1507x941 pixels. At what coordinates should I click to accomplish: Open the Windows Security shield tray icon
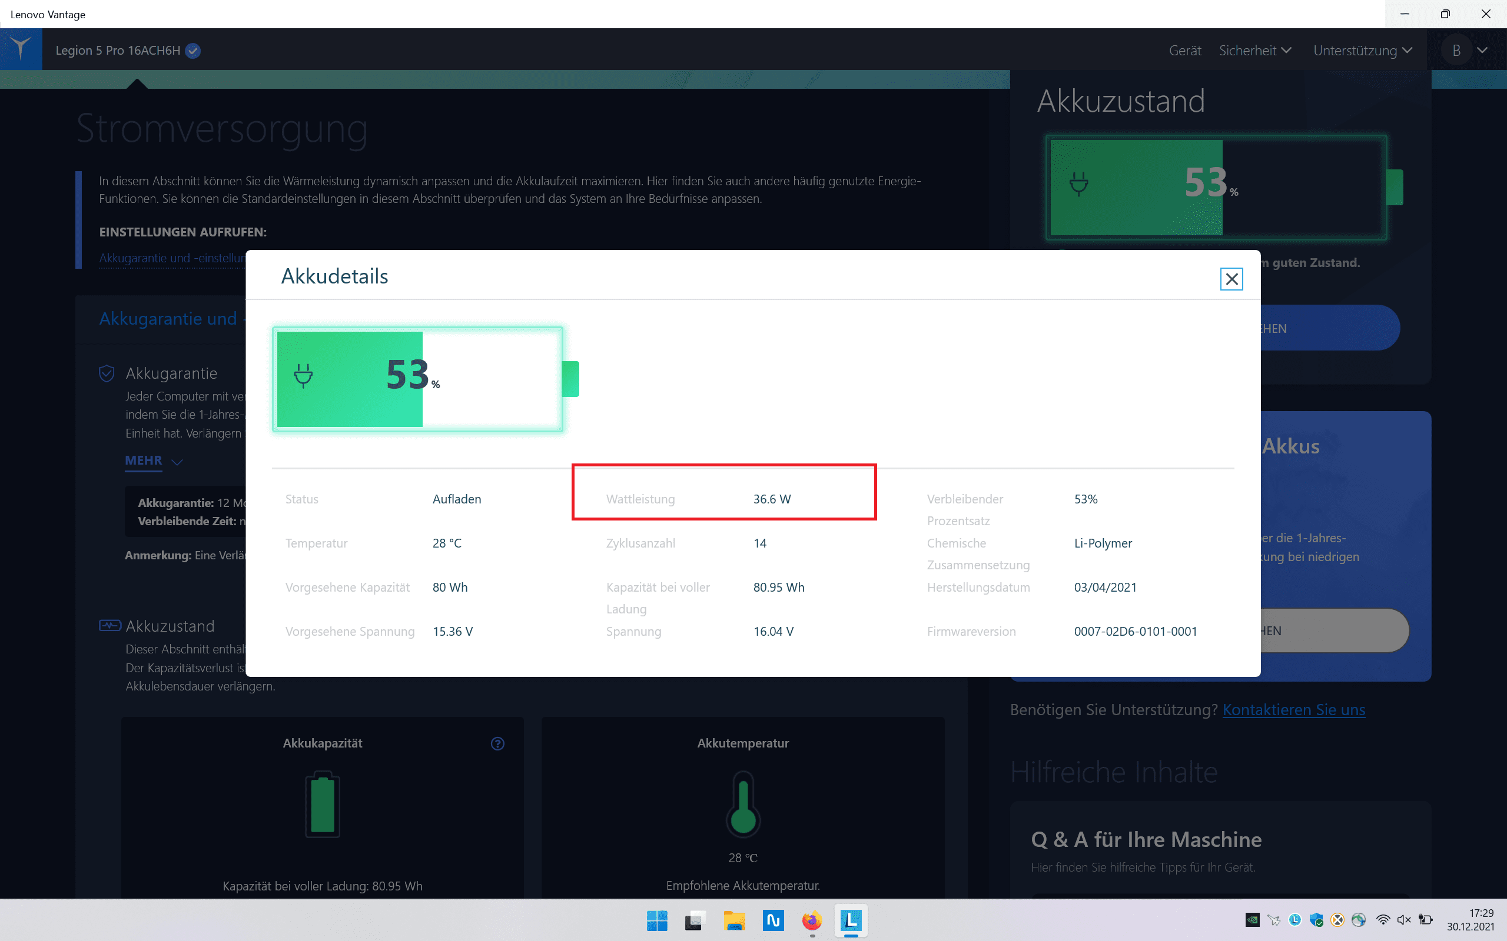pyautogui.click(x=1316, y=920)
